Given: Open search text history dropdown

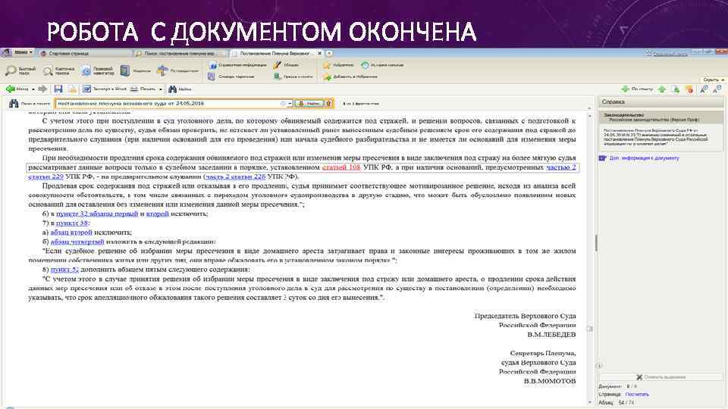Looking at the screenshot, I should (290, 104).
